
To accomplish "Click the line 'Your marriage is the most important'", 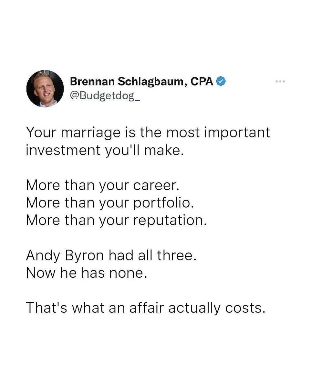I will [148, 133].
